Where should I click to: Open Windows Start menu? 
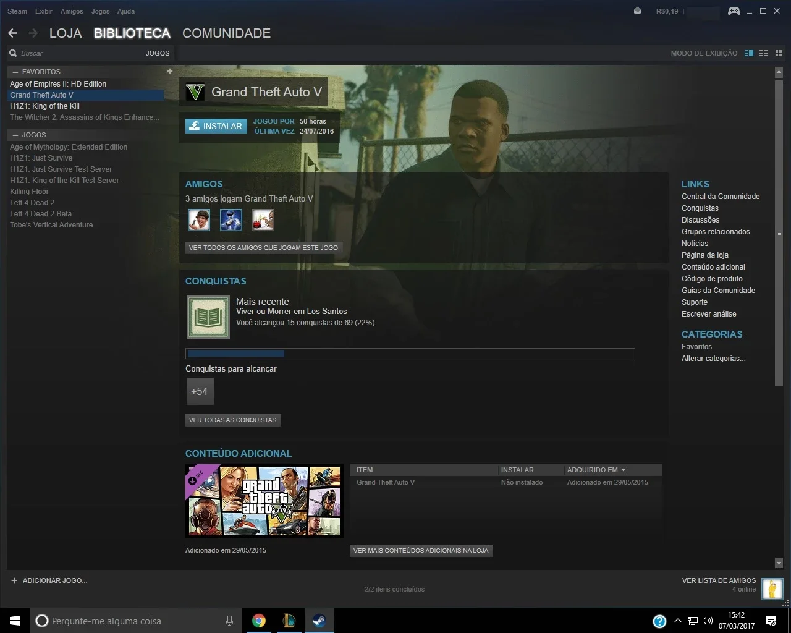pyautogui.click(x=15, y=621)
